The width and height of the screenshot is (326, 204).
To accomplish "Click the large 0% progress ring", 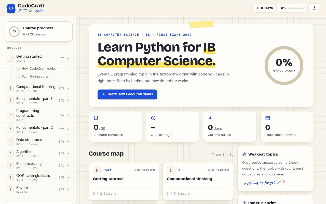I will coord(284,66).
